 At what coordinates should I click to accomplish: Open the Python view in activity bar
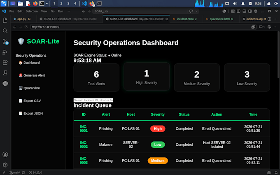pyautogui.click(x=5, y=84)
